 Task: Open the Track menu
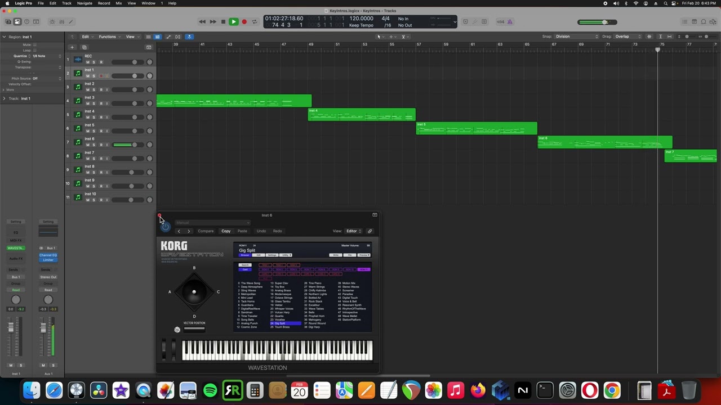[x=66, y=3]
